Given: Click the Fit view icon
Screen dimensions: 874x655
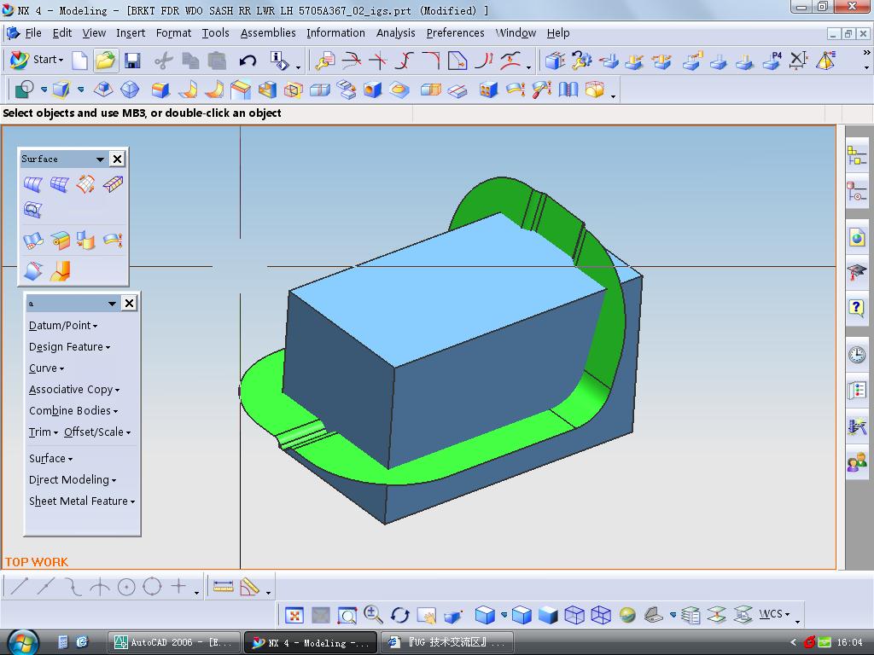Looking at the screenshot, I should coord(294,615).
